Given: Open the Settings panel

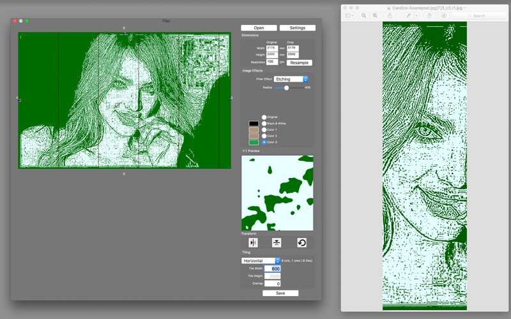Looking at the screenshot, I should coord(297,28).
